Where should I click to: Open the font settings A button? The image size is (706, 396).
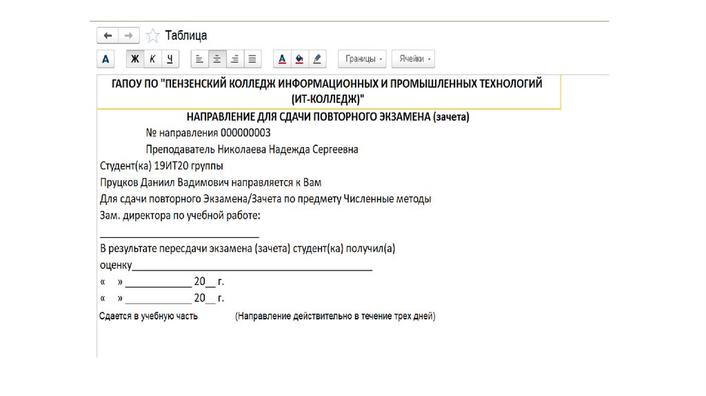pos(105,59)
